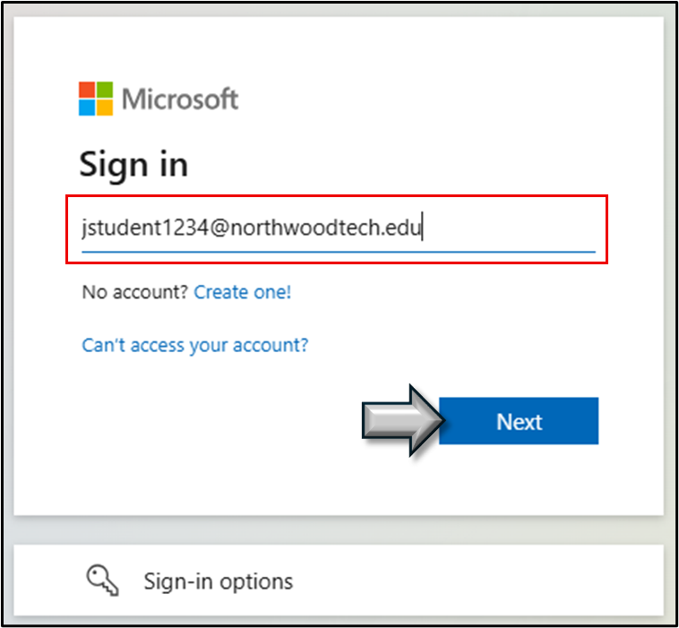Click the blue underline beneath the email

[x=339, y=251]
